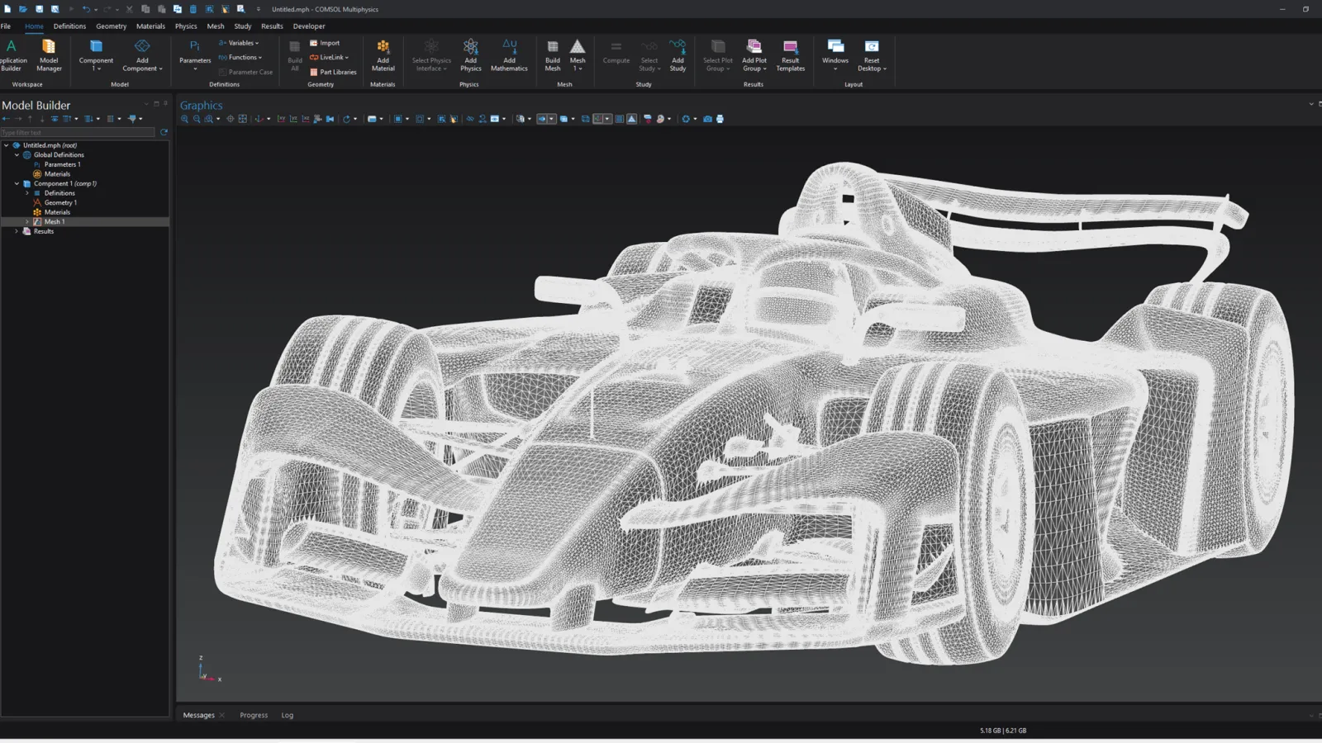The height and width of the screenshot is (743, 1322).
Task: Click the Model Builder filter text field
Action: point(78,132)
